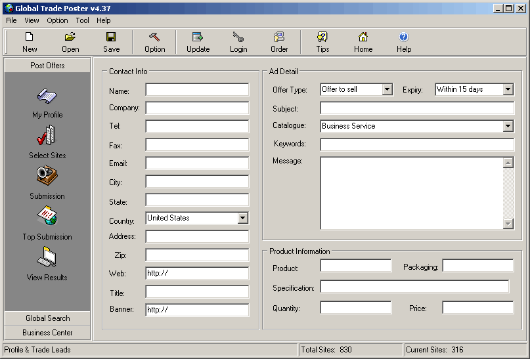Click into the Tel field
Image resolution: width=530 pixels, height=359 pixels.
point(198,126)
